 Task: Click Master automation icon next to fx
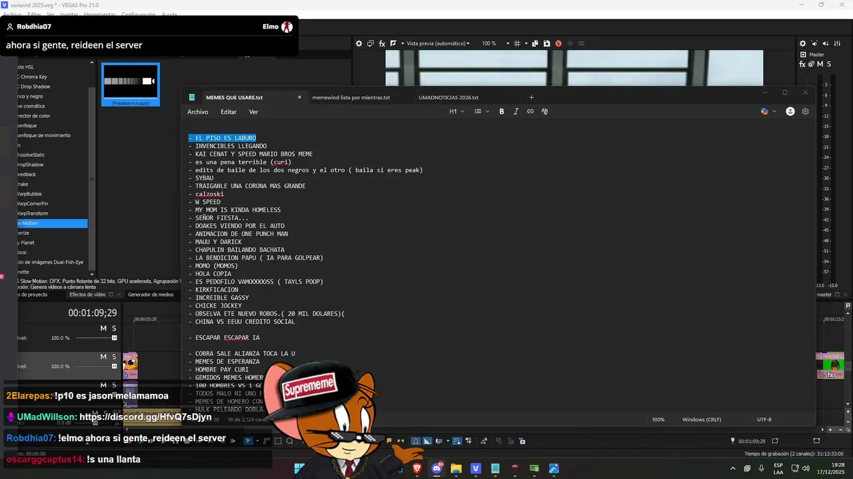coord(811,64)
